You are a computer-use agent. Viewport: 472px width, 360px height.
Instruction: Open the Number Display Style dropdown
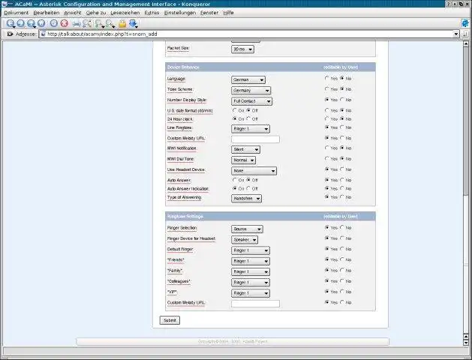point(251,101)
